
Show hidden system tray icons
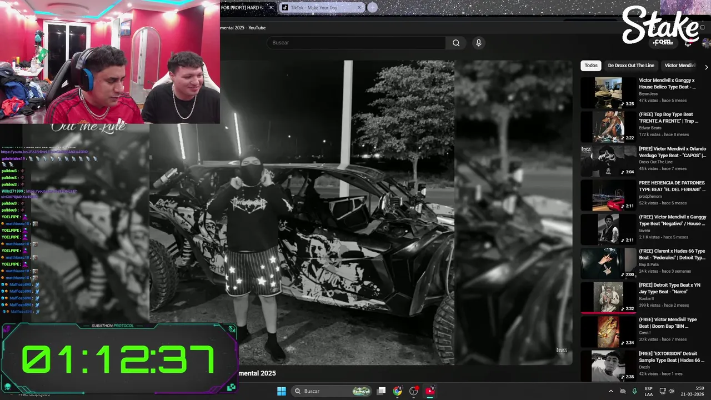611,391
